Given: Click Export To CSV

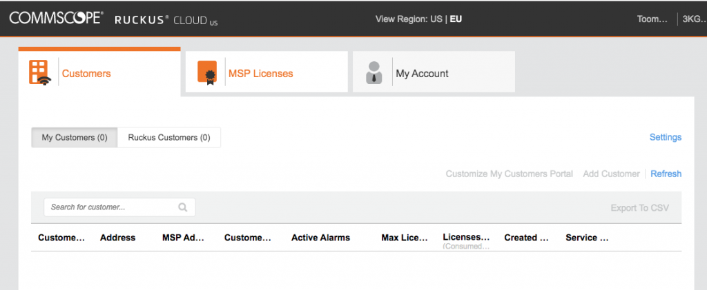Looking at the screenshot, I should 639,207.
